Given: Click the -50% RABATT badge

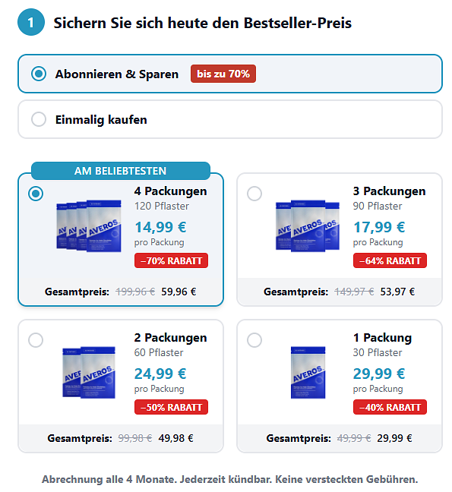Looking at the screenshot, I should coord(171,407).
